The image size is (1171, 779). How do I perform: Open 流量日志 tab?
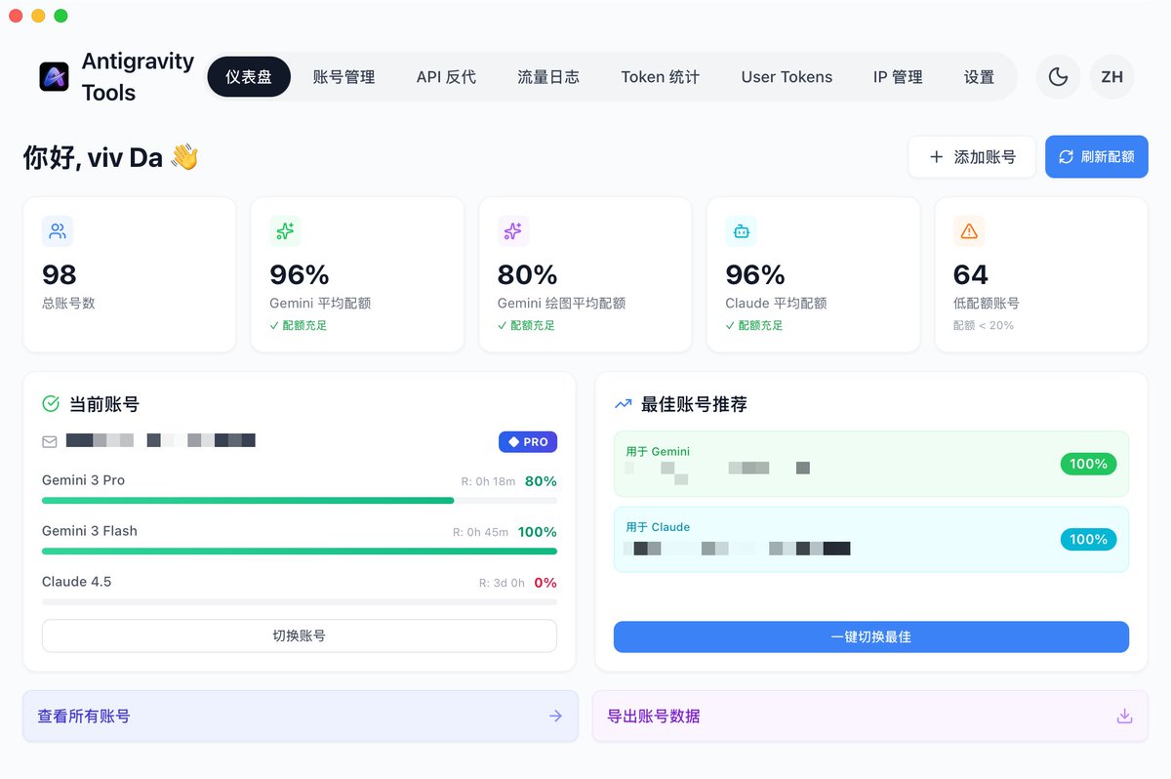click(x=548, y=77)
